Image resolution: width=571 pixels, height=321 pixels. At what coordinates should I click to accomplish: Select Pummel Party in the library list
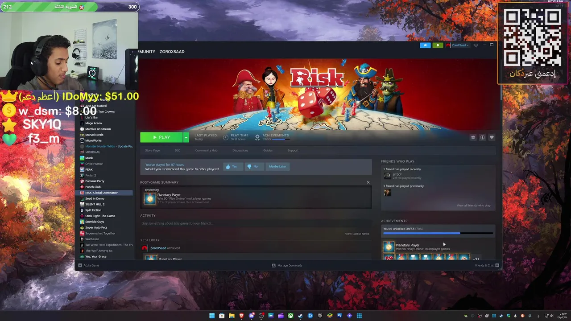tap(95, 181)
